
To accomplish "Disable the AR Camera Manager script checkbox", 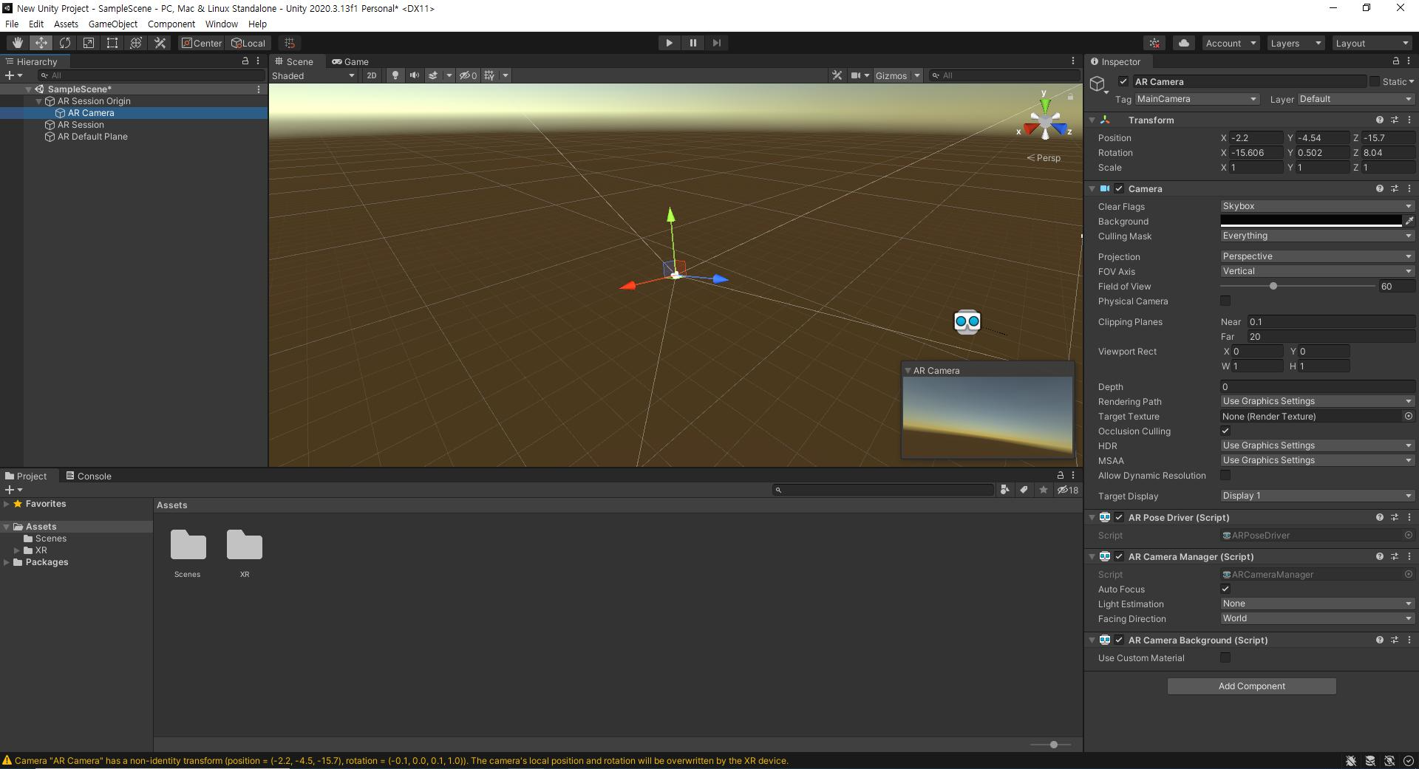I will point(1119,556).
